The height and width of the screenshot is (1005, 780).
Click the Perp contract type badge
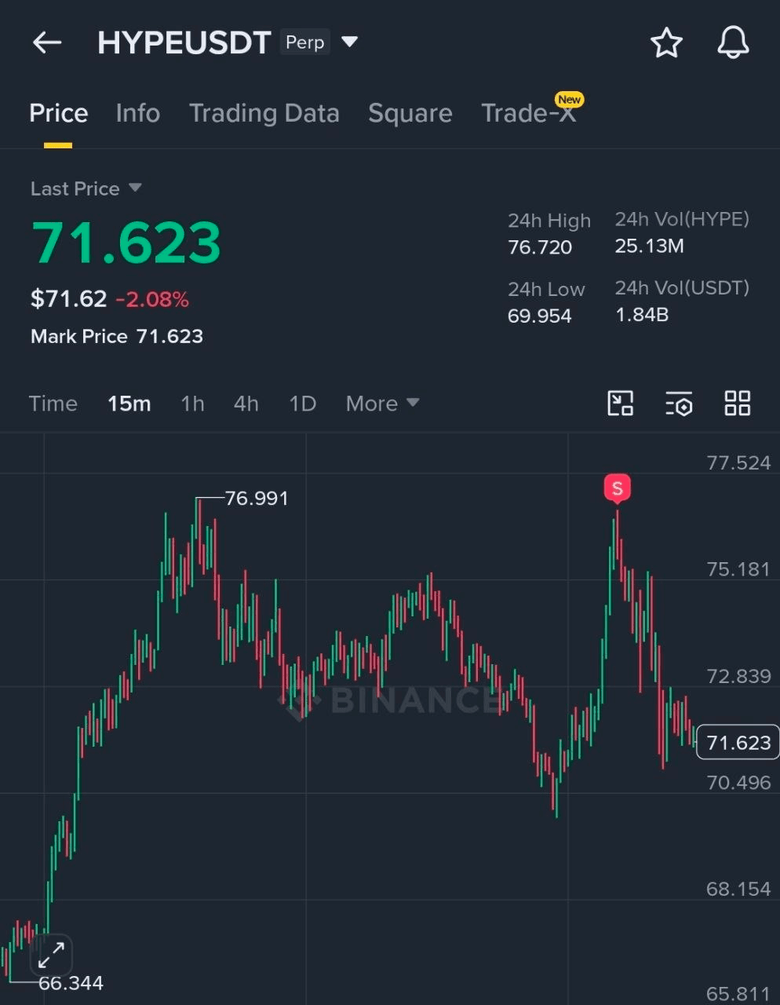[x=305, y=42]
